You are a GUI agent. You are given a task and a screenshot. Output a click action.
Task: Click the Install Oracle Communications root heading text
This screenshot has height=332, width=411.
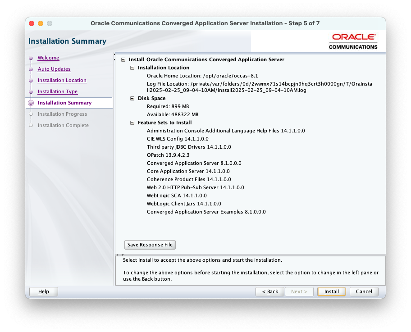[x=206, y=59]
